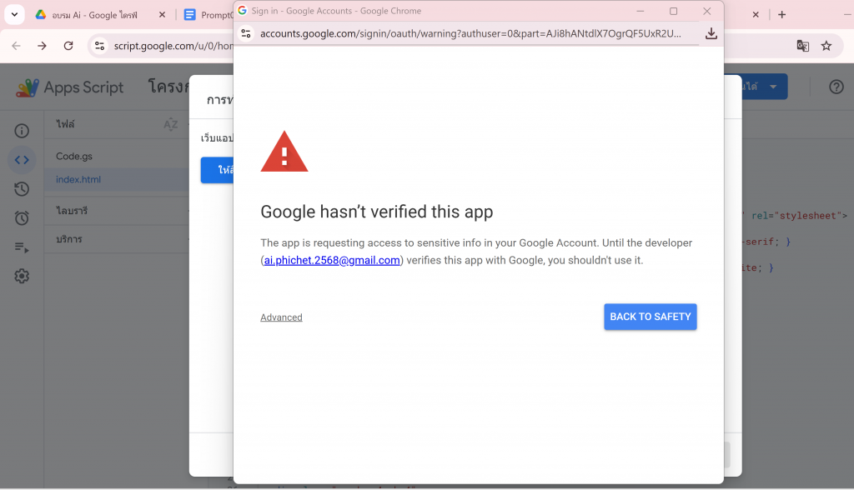This screenshot has width=854, height=490.
Task: Expand the tab search dropdown chevron
Action: [14, 15]
